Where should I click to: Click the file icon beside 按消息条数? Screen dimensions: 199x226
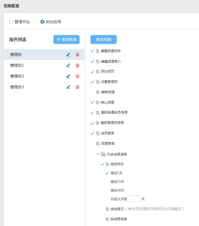click(x=107, y=219)
